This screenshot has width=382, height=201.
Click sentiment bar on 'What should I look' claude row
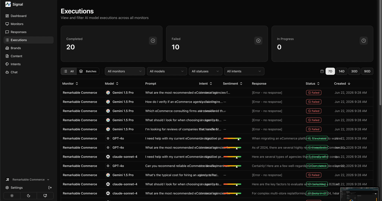click(x=232, y=184)
